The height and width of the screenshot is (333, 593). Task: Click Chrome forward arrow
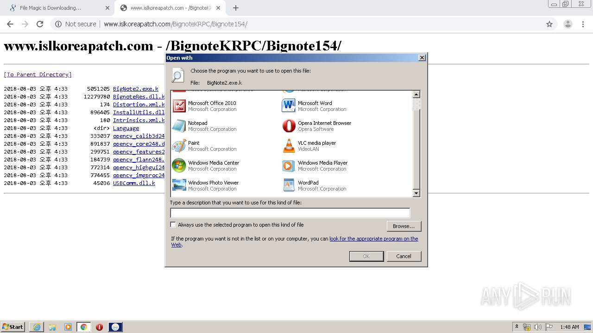[25, 24]
